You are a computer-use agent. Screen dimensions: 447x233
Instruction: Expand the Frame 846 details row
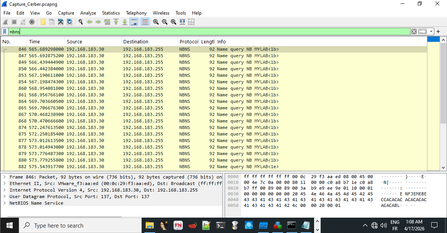coord(5,177)
